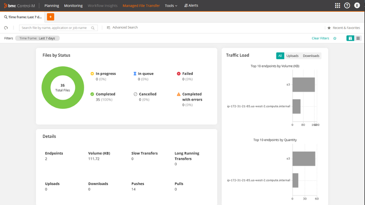Image resolution: width=365 pixels, height=205 pixels.
Task: Click the s3 bar in the Quantity chart
Action: coord(304,159)
